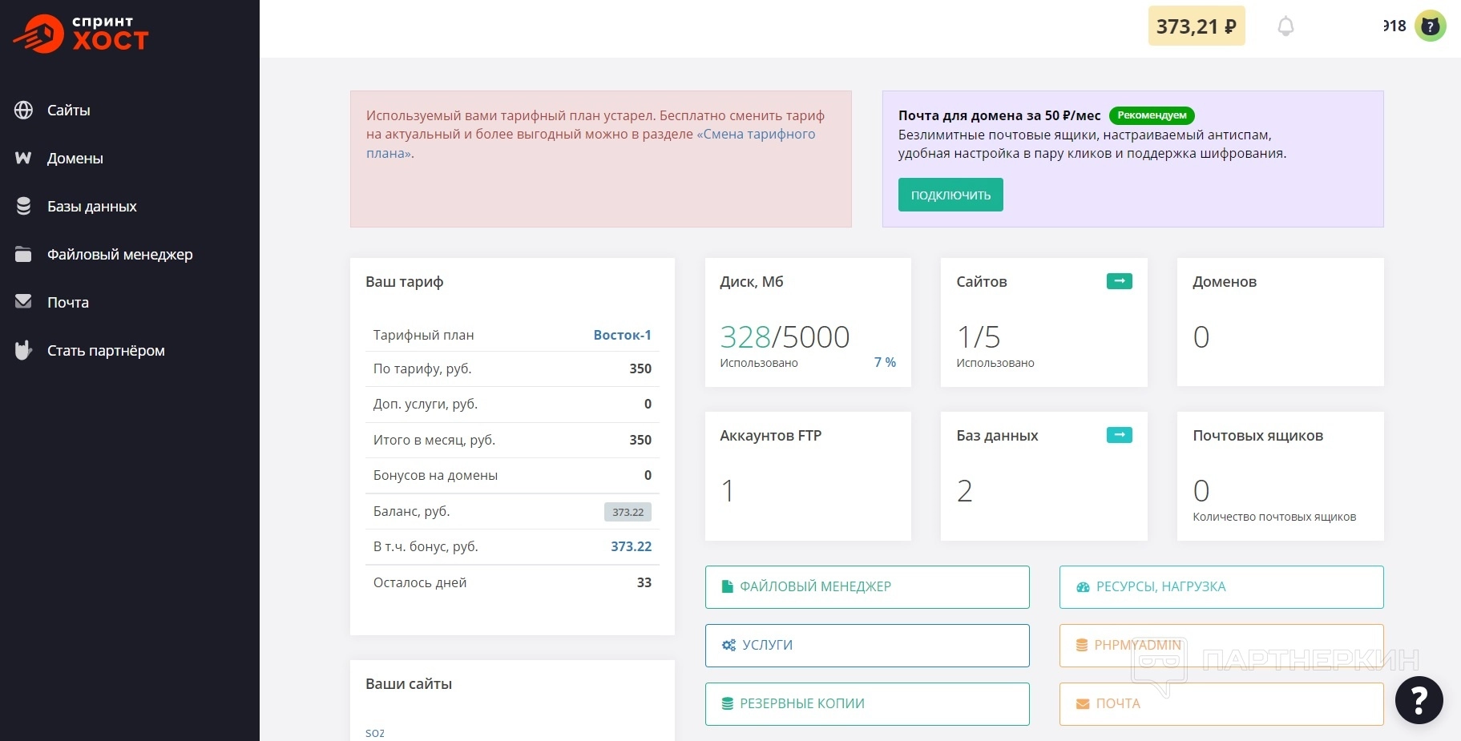1461x741 pixels.
Task: Click the globe icon beside Сайты
Action: [24, 111]
